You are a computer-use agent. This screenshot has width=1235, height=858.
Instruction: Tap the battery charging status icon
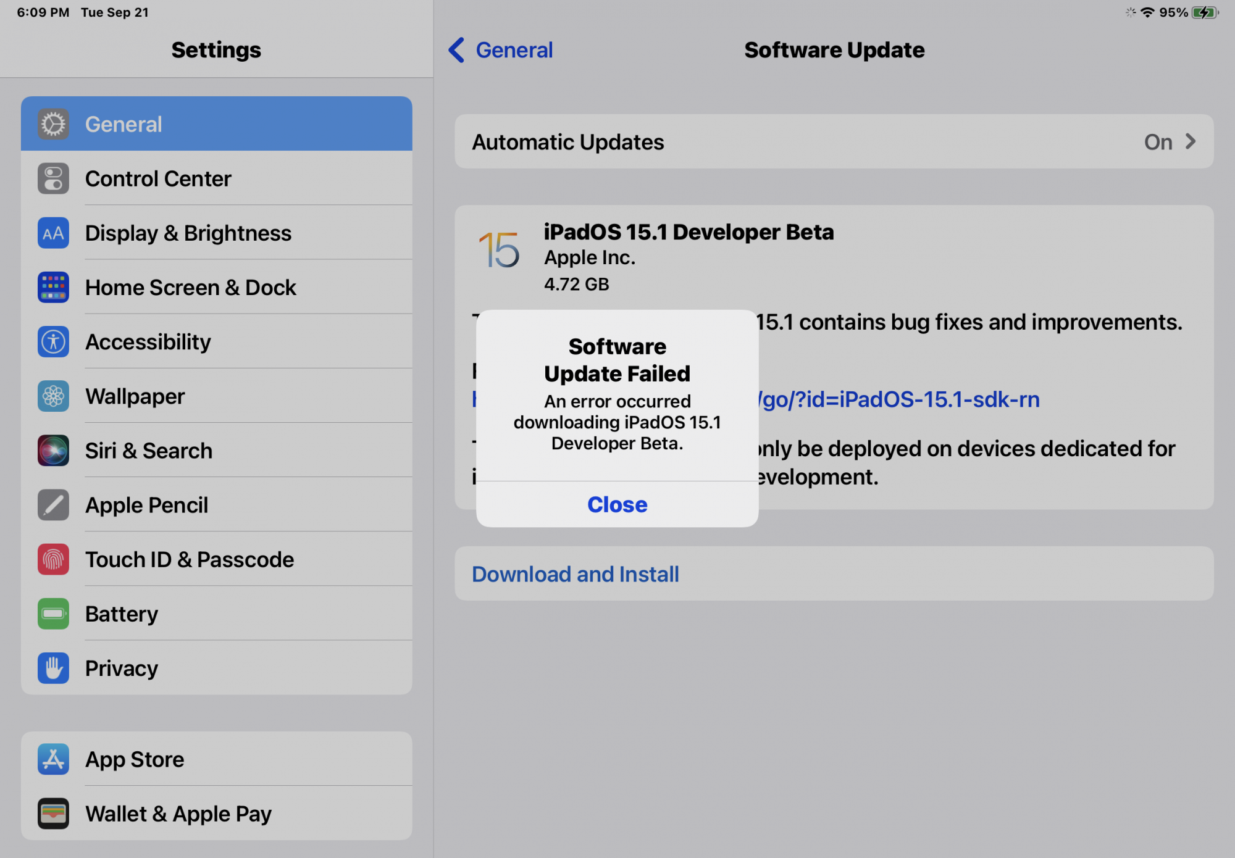1205,12
